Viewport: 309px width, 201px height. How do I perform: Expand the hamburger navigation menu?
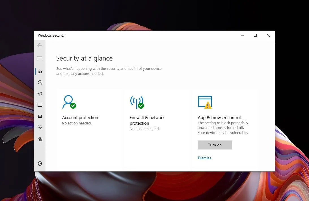pos(40,58)
